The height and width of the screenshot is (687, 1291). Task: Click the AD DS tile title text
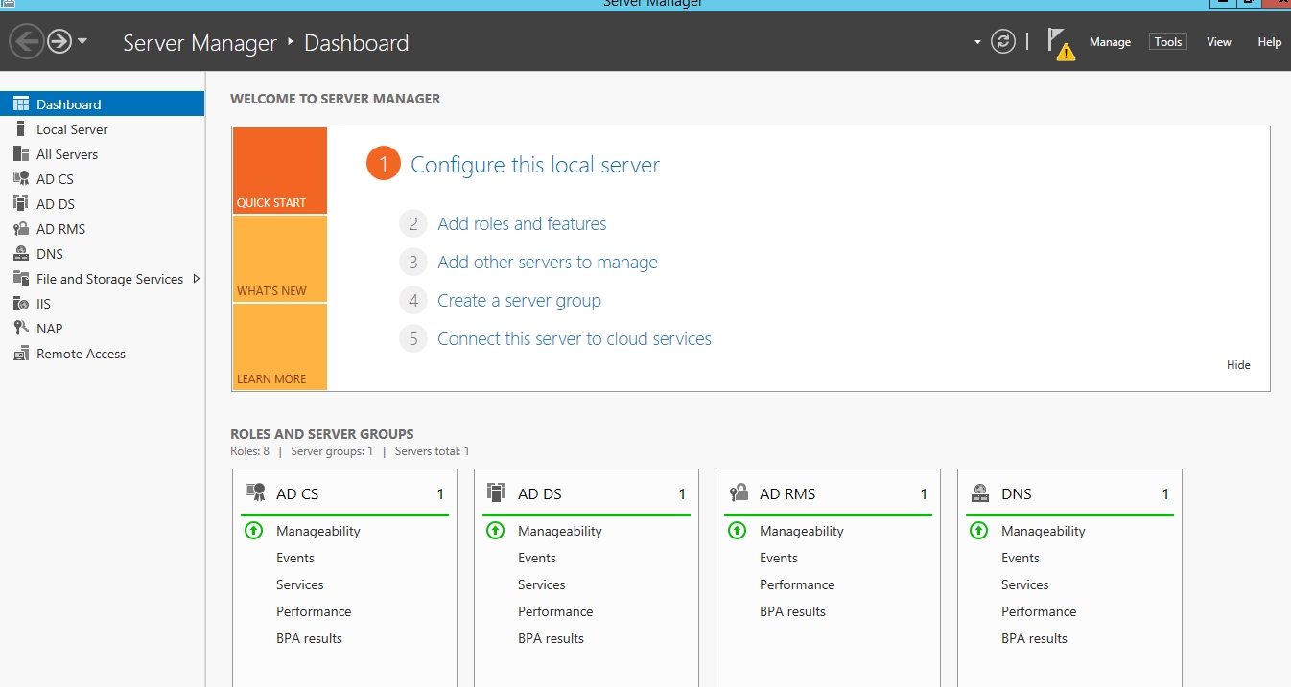coord(540,494)
